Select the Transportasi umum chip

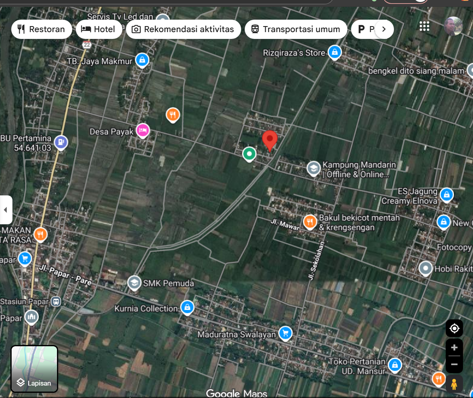pyautogui.click(x=296, y=29)
